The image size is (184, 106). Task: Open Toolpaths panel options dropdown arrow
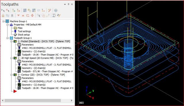[65, 5]
